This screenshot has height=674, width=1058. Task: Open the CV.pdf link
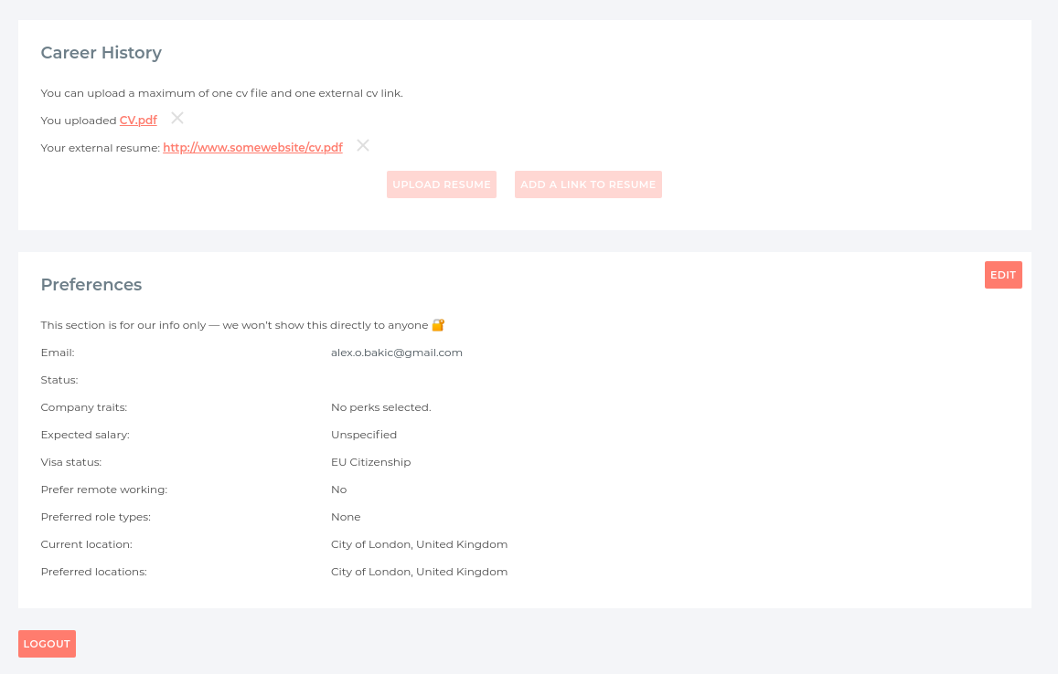pos(138,120)
